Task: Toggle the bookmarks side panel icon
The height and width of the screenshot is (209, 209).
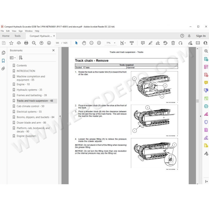Action: click(3, 61)
